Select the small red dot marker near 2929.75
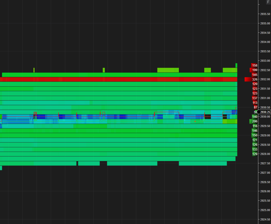The height and width of the screenshot is (224, 271). [x=195, y=121]
